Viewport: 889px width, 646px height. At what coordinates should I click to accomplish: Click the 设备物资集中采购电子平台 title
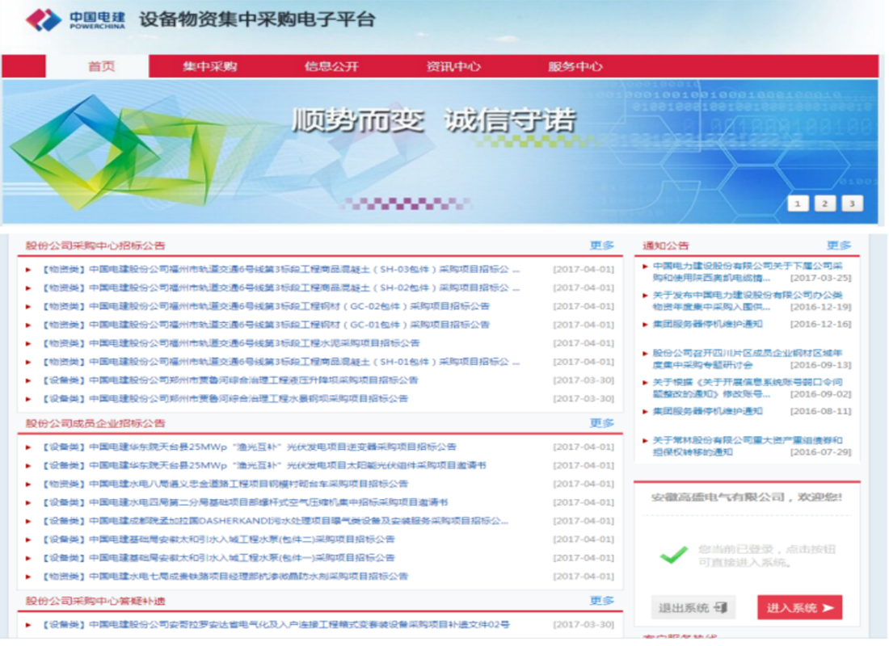(257, 19)
